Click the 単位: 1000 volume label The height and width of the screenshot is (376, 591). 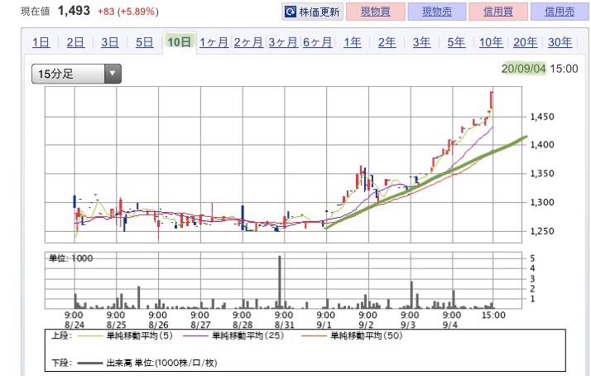coord(71,258)
